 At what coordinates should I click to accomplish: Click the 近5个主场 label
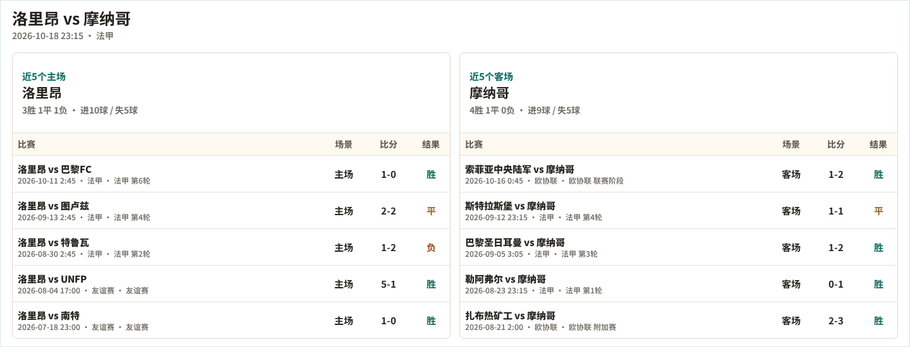44,76
